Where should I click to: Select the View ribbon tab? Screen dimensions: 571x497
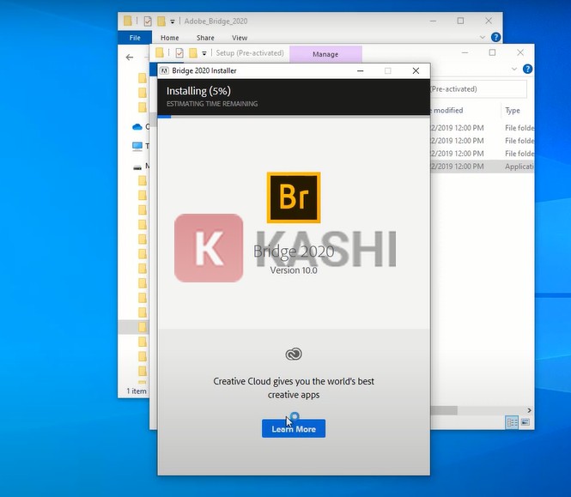[240, 38]
